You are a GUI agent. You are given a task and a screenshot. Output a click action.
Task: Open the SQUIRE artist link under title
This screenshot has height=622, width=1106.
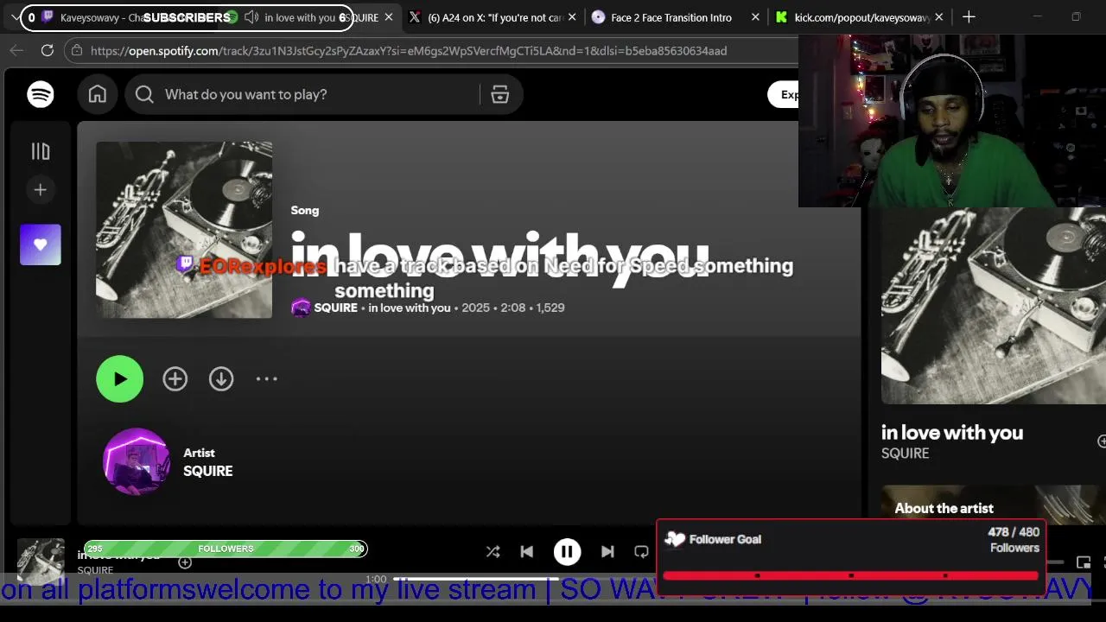[x=335, y=308]
